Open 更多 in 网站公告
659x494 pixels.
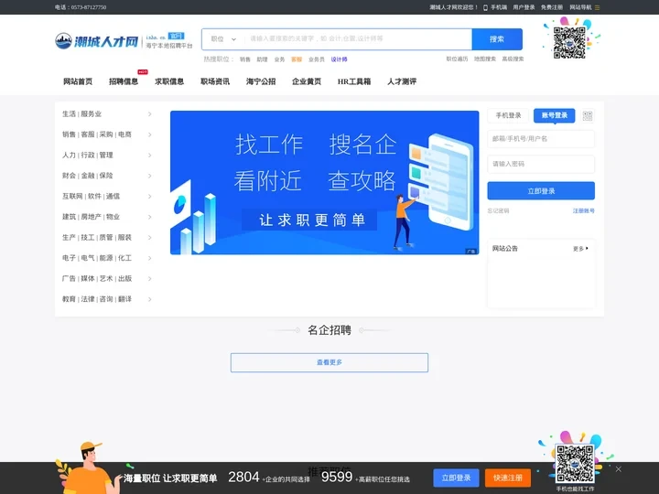click(580, 249)
